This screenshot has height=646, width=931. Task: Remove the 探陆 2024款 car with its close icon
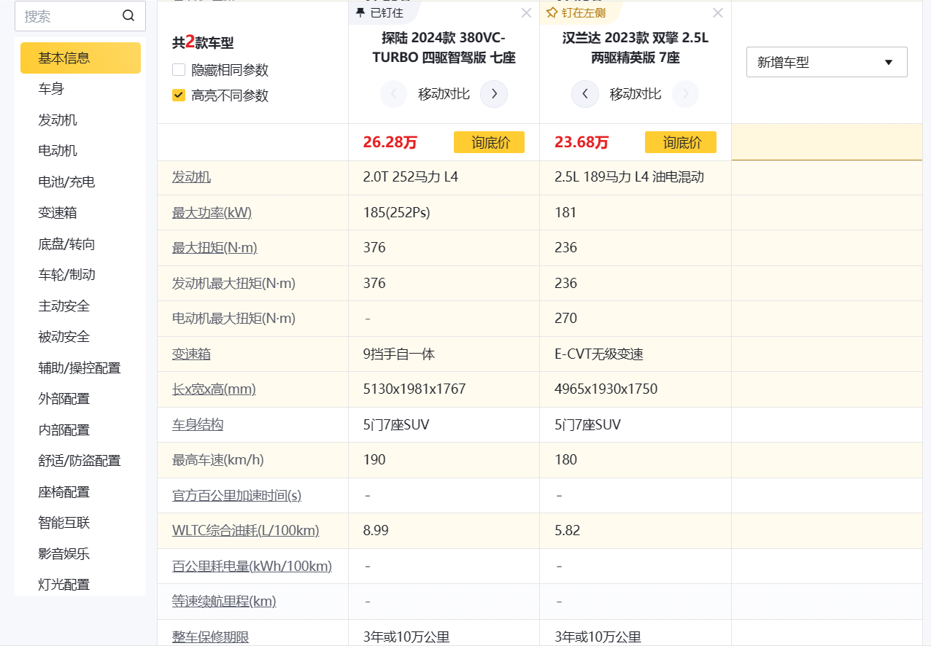[x=526, y=13]
